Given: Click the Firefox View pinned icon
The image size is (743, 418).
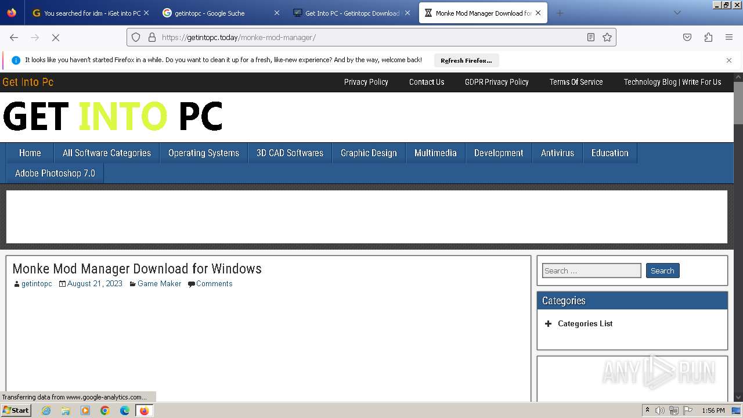Looking at the screenshot, I should click(12, 13).
